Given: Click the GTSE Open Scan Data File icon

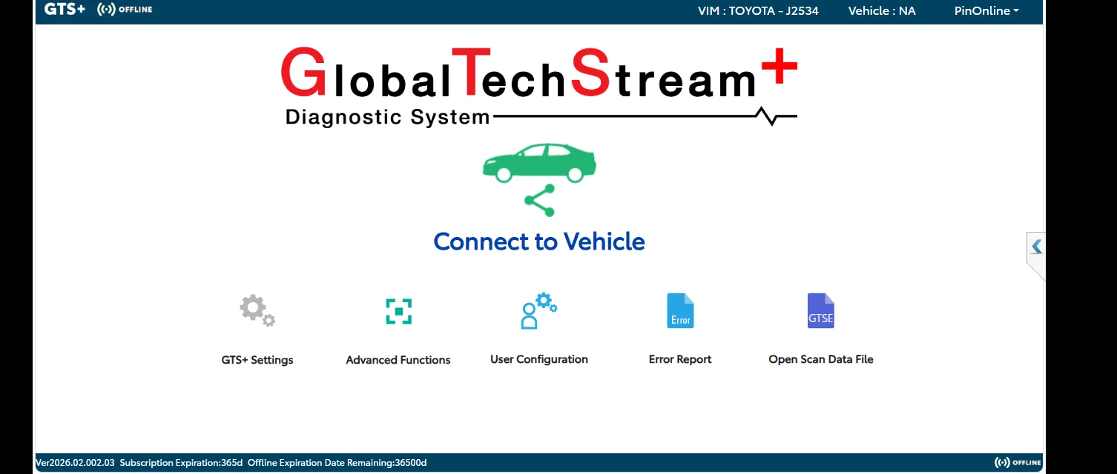Looking at the screenshot, I should tap(821, 310).
